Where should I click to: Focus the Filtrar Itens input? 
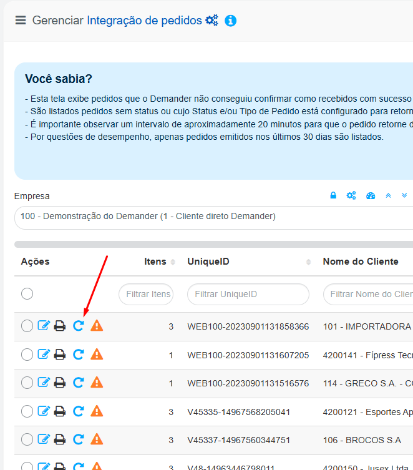(146, 295)
